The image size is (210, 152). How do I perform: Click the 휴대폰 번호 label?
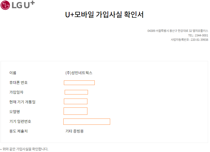point(18,83)
